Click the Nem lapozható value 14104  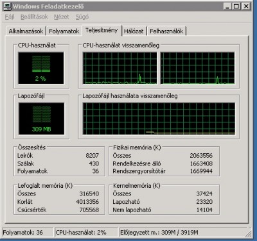point(204,210)
